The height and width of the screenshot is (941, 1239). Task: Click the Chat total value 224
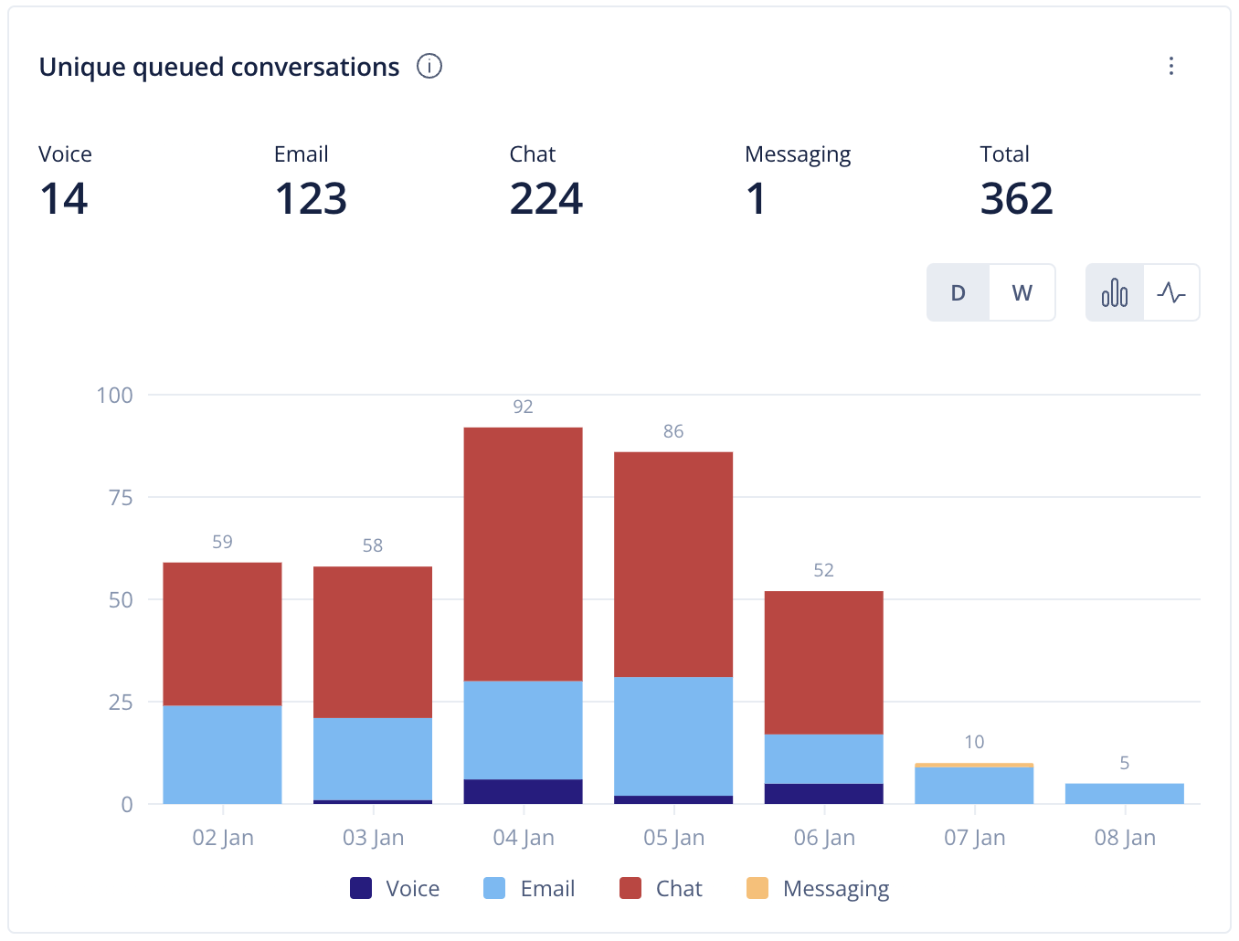coord(546,198)
